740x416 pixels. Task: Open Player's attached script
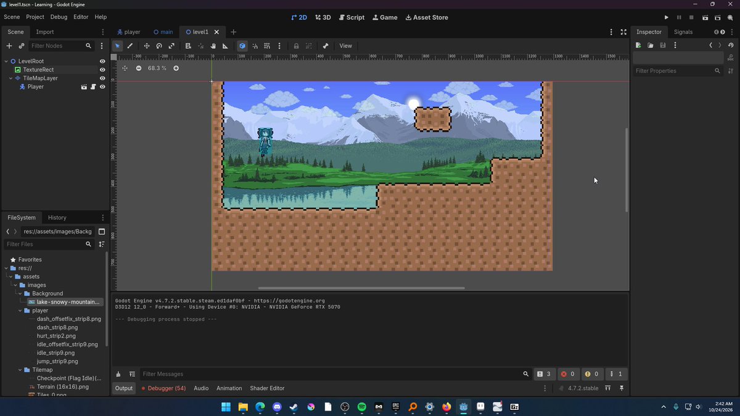point(93,87)
